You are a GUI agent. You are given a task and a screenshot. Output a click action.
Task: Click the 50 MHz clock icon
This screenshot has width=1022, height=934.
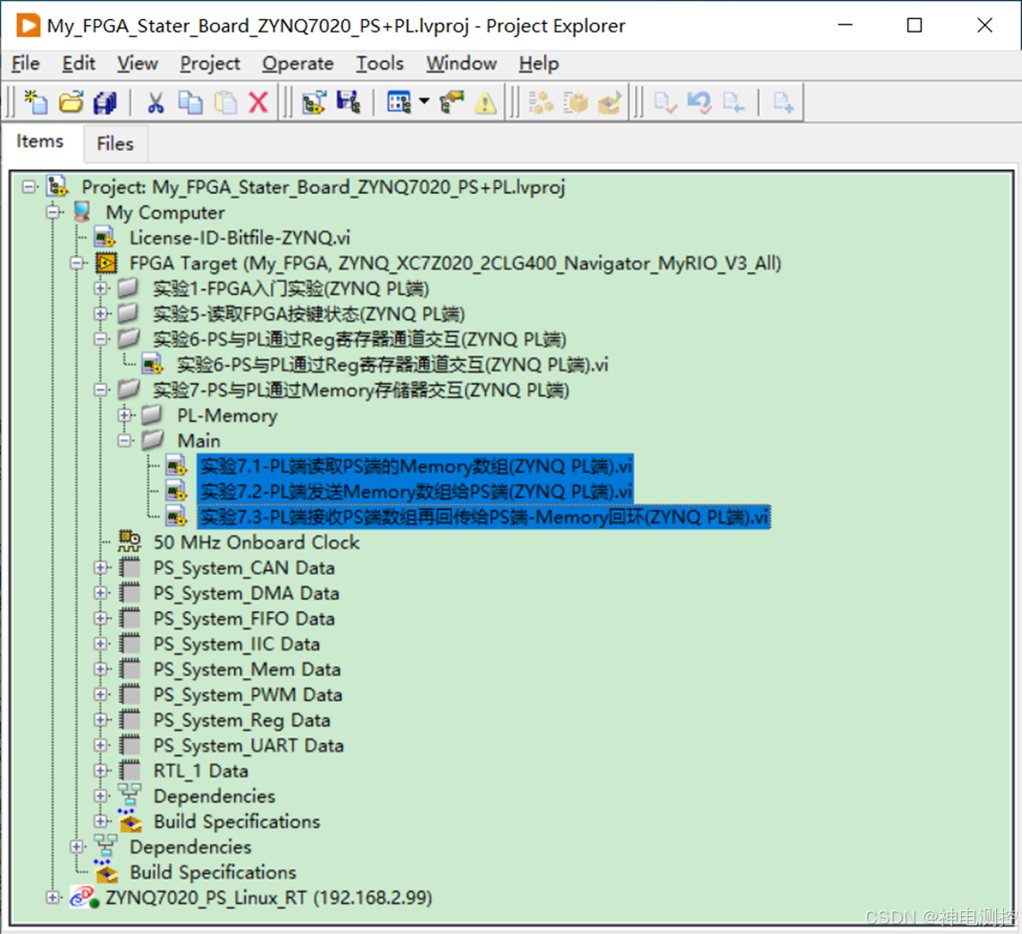(x=130, y=541)
